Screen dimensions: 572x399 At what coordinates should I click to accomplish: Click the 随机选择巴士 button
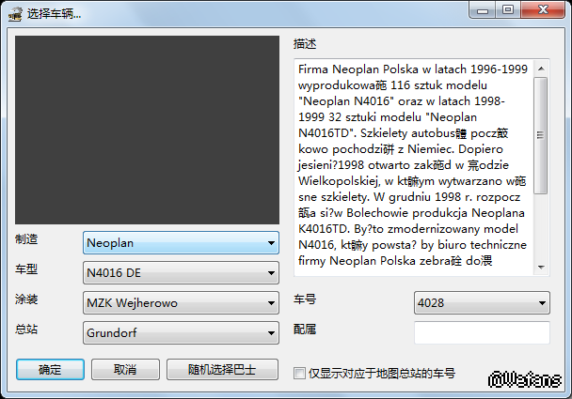click(222, 370)
